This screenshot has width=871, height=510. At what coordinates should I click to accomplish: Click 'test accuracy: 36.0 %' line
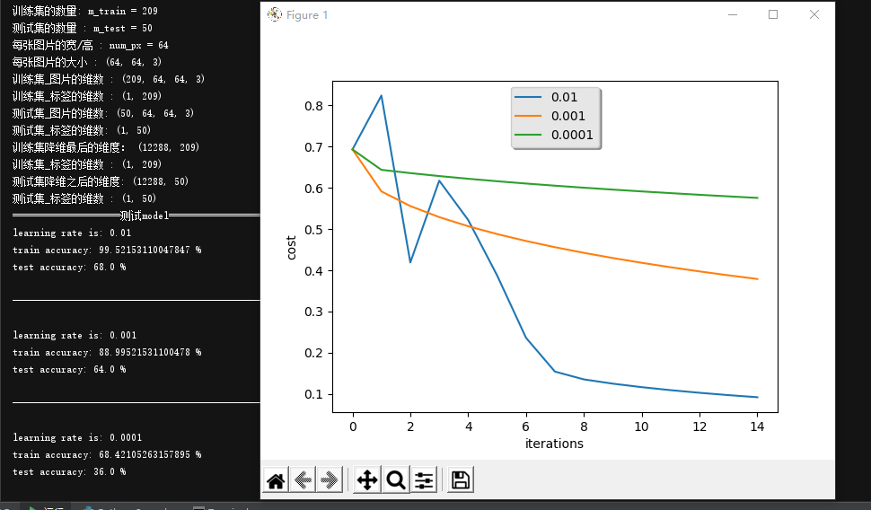click(x=69, y=471)
